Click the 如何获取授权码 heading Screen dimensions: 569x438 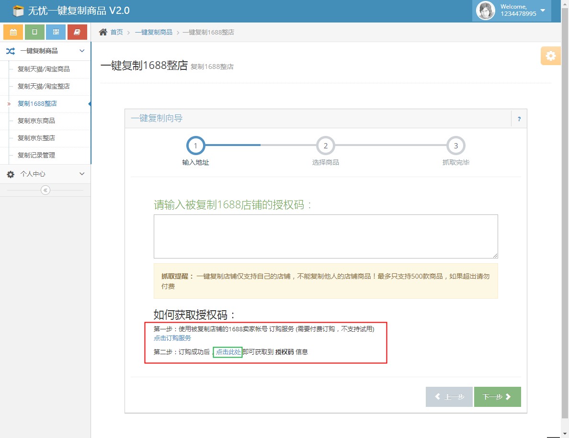coord(194,314)
